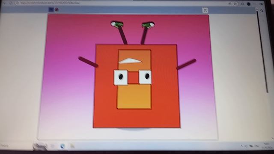Click the orange square character on the stage
This screenshot has height=154, width=274.
pyautogui.click(x=137, y=86)
